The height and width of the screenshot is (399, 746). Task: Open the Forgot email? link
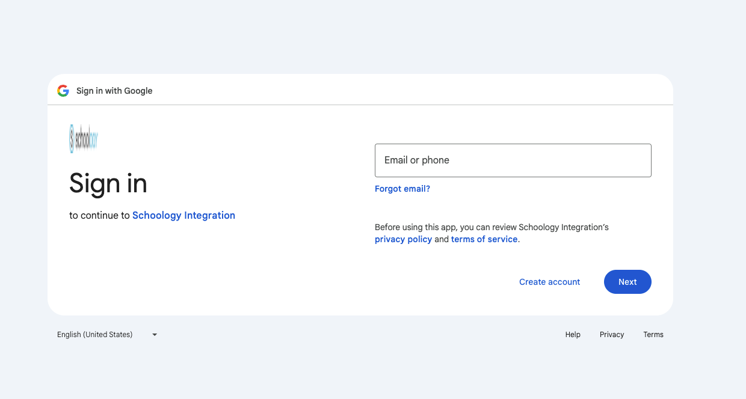(x=402, y=189)
